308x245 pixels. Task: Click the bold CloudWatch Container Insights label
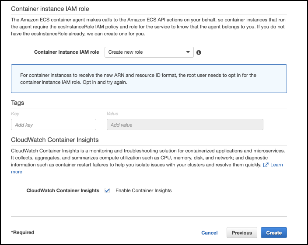(x=63, y=190)
